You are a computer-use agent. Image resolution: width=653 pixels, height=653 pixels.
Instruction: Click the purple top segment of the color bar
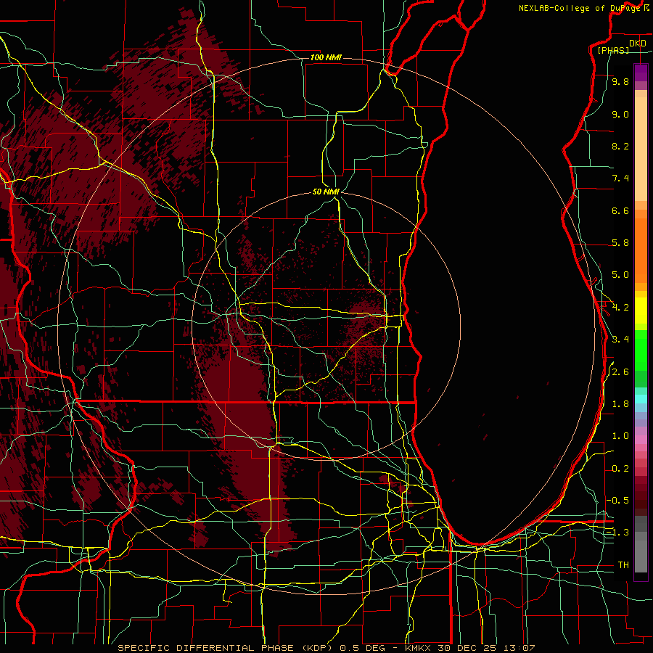click(x=641, y=73)
